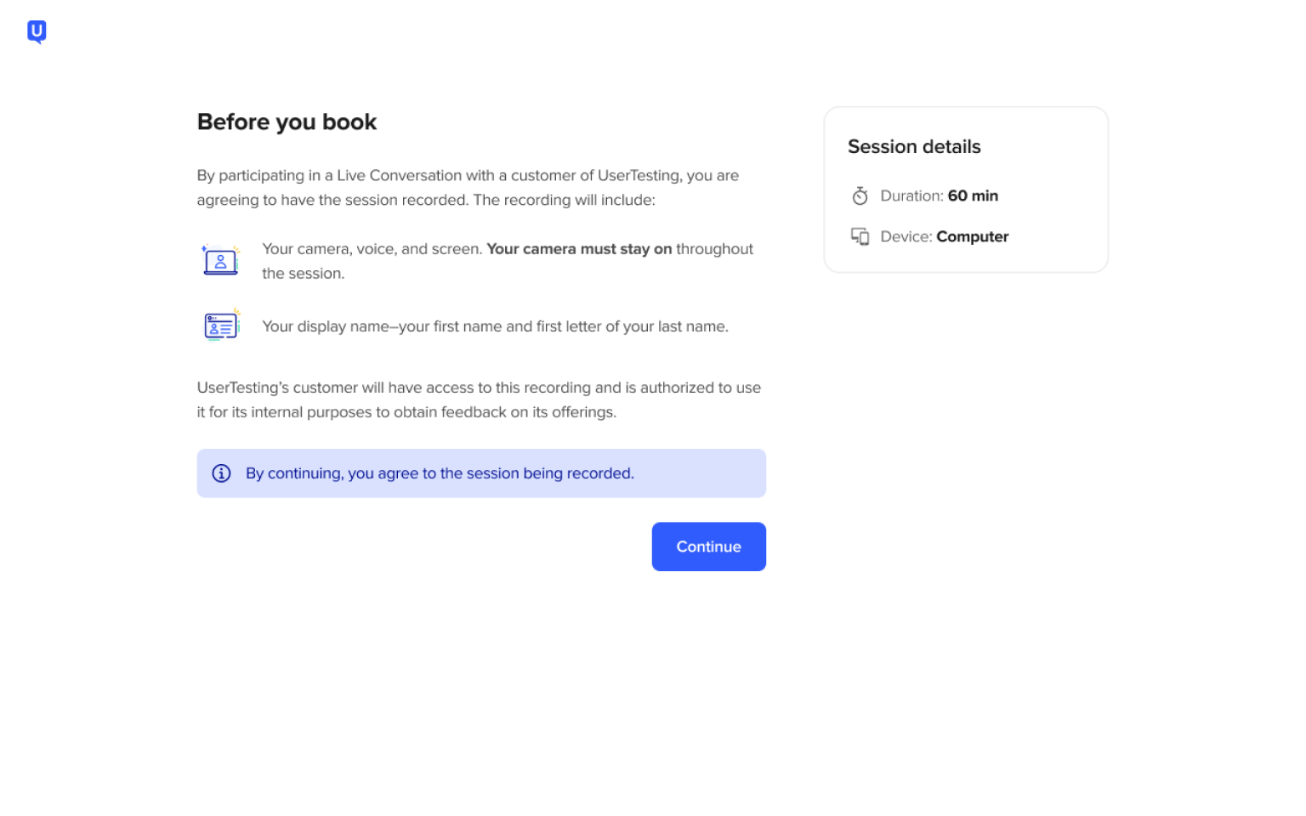This screenshot has height=816, width=1306.
Task: Click the Live Conversation intro paragraph
Action: point(468,188)
